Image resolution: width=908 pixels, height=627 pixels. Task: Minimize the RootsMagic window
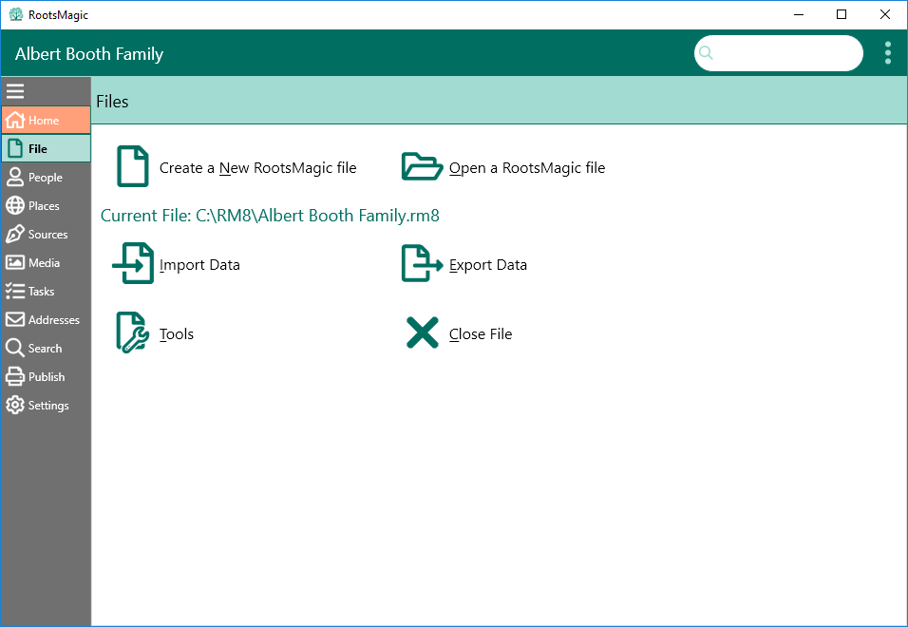(x=799, y=14)
